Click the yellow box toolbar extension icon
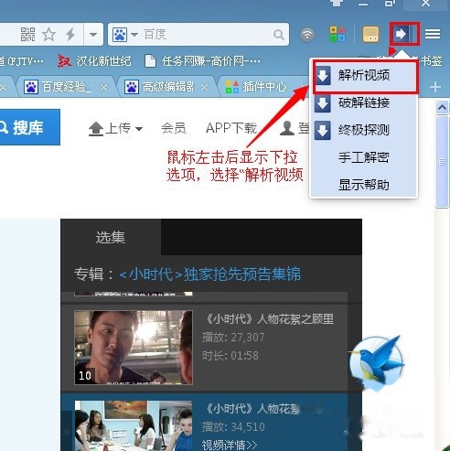The image size is (450, 451). (370, 34)
